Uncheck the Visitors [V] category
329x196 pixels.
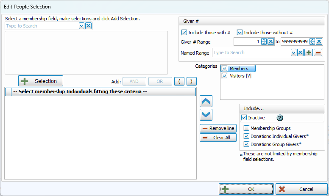click(x=225, y=76)
